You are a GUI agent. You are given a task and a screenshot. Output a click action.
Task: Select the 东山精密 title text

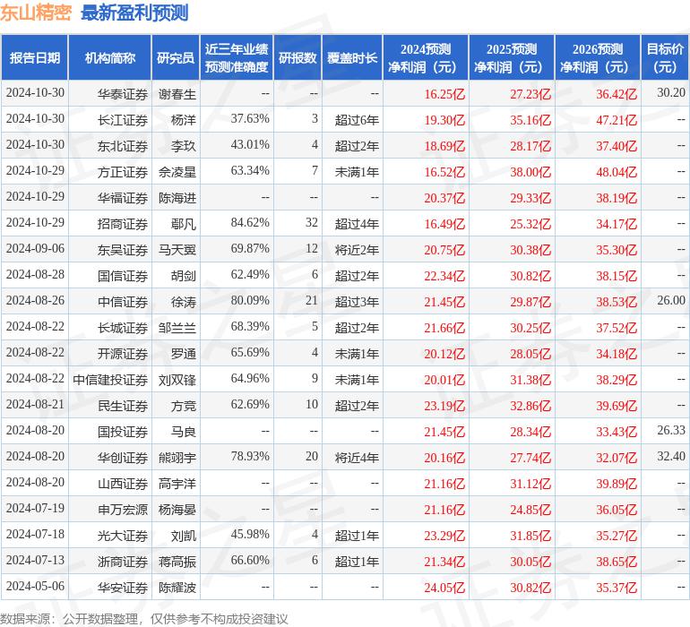(x=36, y=13)
